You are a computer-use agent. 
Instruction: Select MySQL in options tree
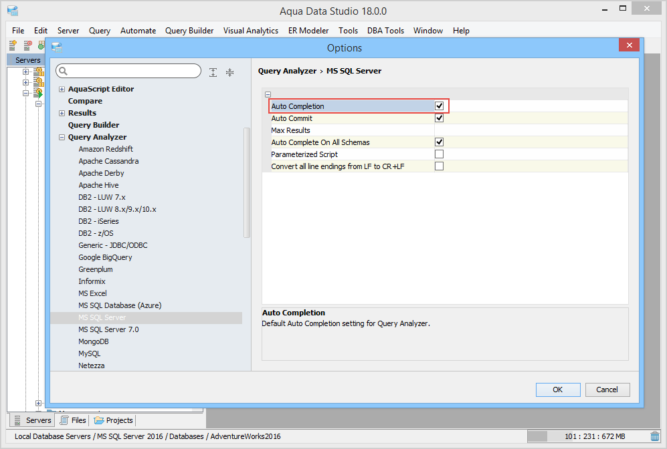pyautogui.click(x=90, y=353)
